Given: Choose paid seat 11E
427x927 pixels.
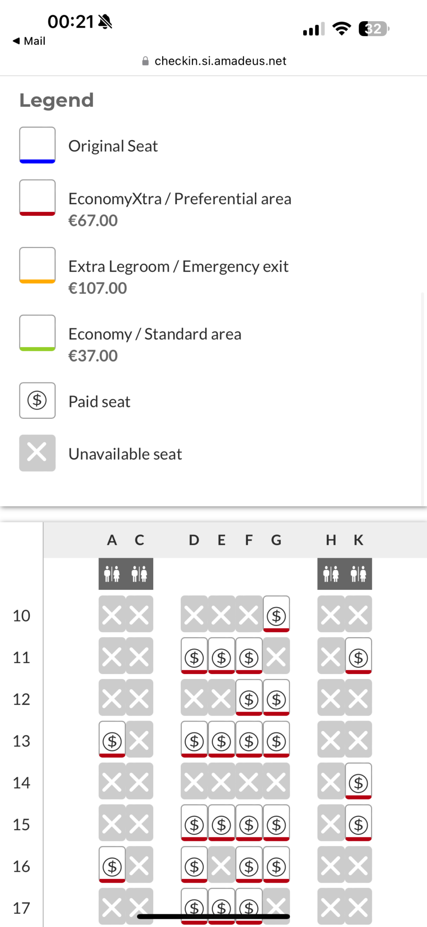Looking at the screenshot, I should tap(221, 656).
